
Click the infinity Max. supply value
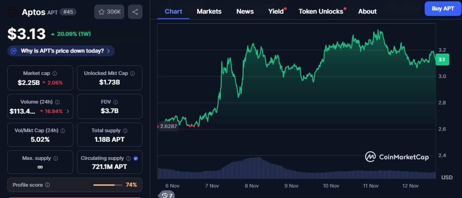coord(40,167)
